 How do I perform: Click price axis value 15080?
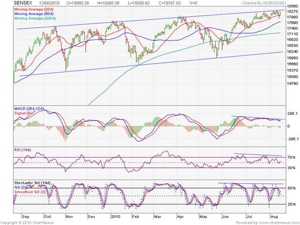292,77
